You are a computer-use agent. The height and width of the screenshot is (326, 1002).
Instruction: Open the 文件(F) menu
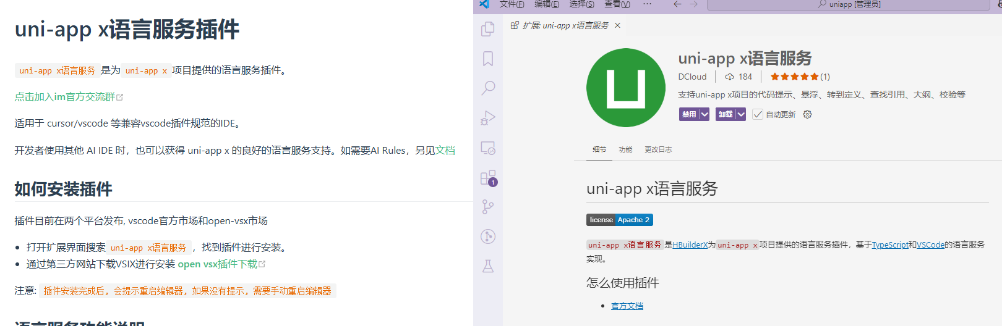pyautogui.click(x=512, y=4)
